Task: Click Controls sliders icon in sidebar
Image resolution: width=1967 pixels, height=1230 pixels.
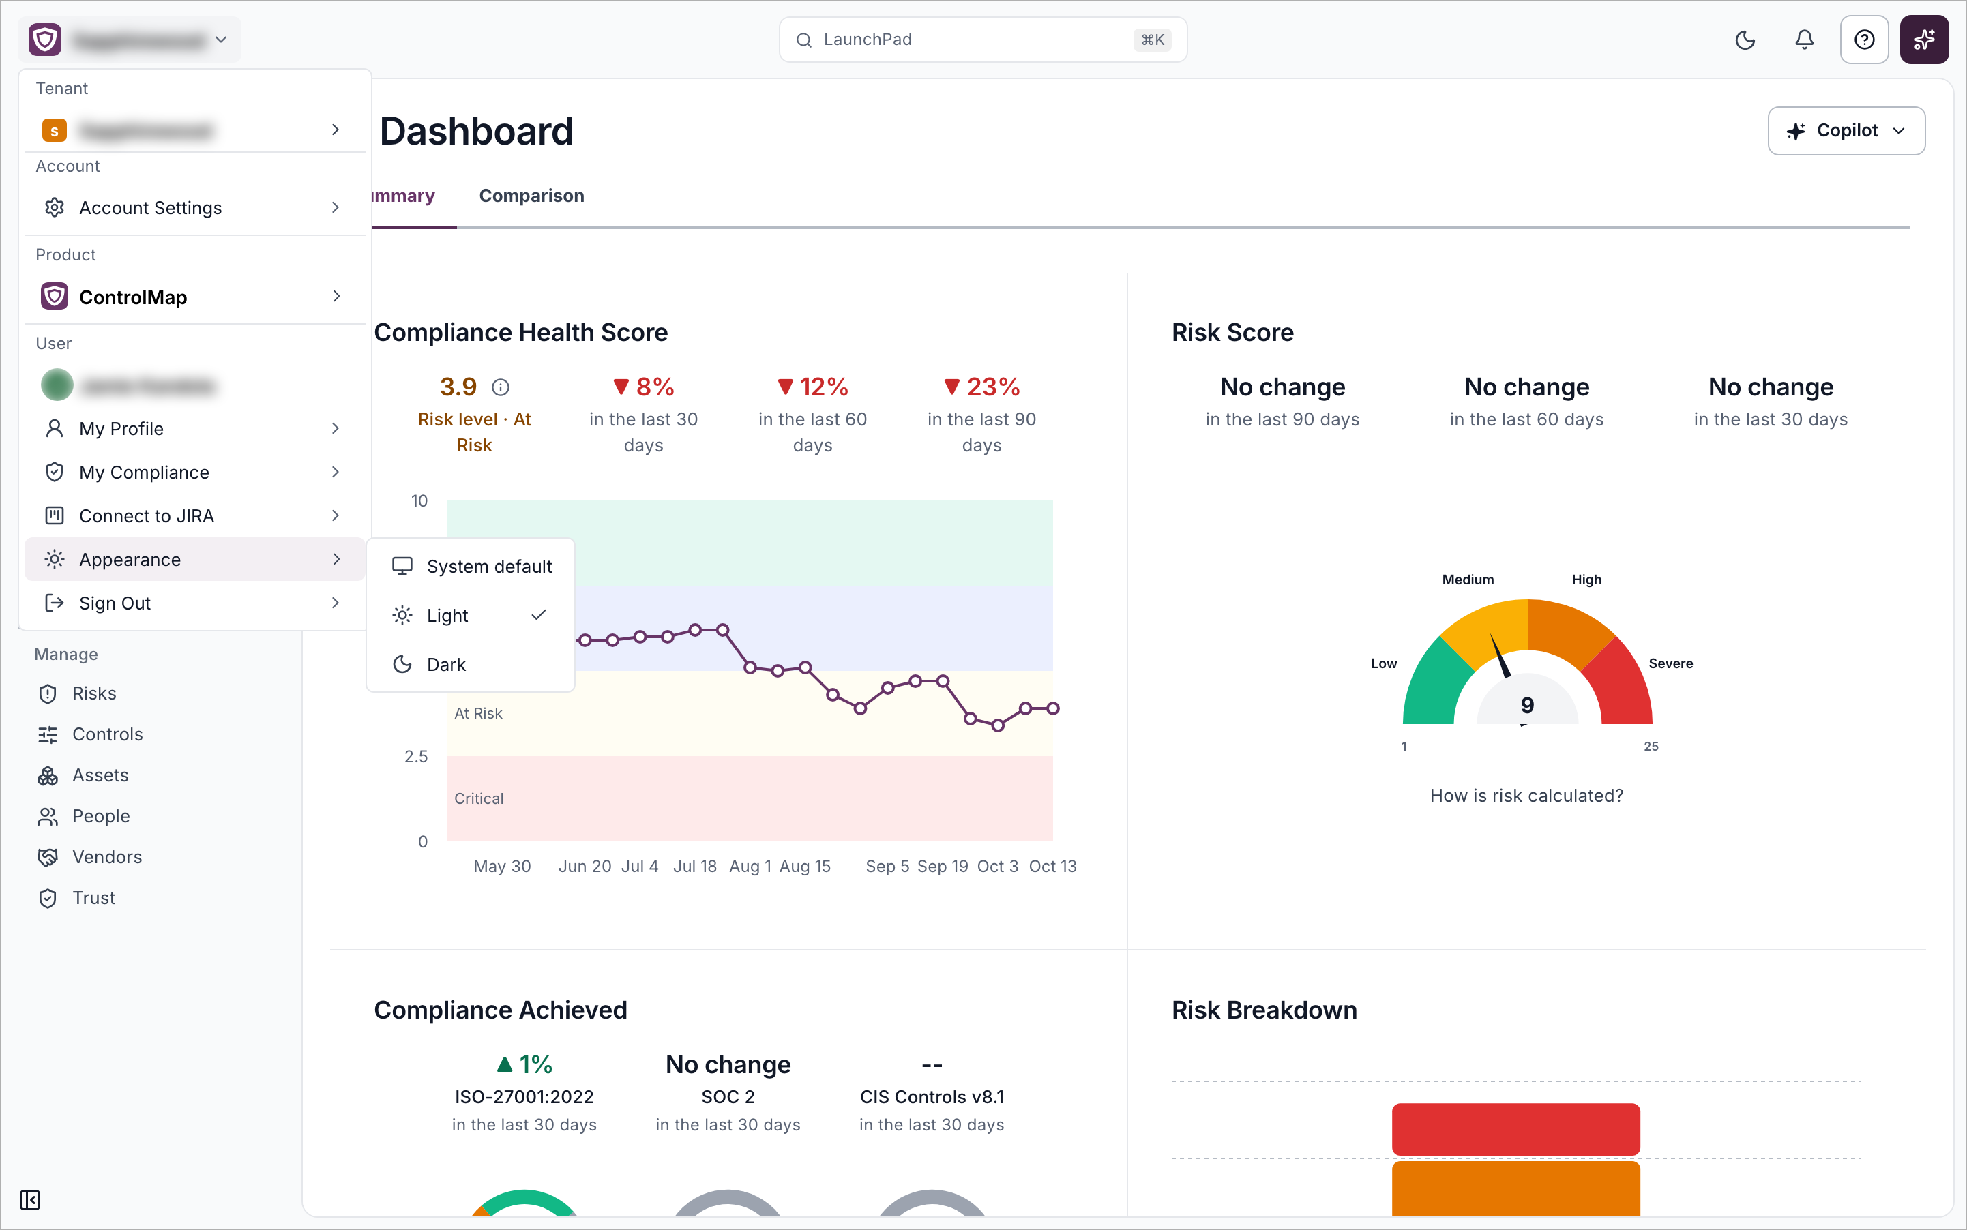Action: (x=48, y=734)
